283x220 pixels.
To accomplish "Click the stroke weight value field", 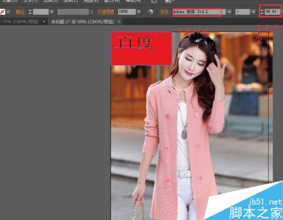I will point(41,12).
